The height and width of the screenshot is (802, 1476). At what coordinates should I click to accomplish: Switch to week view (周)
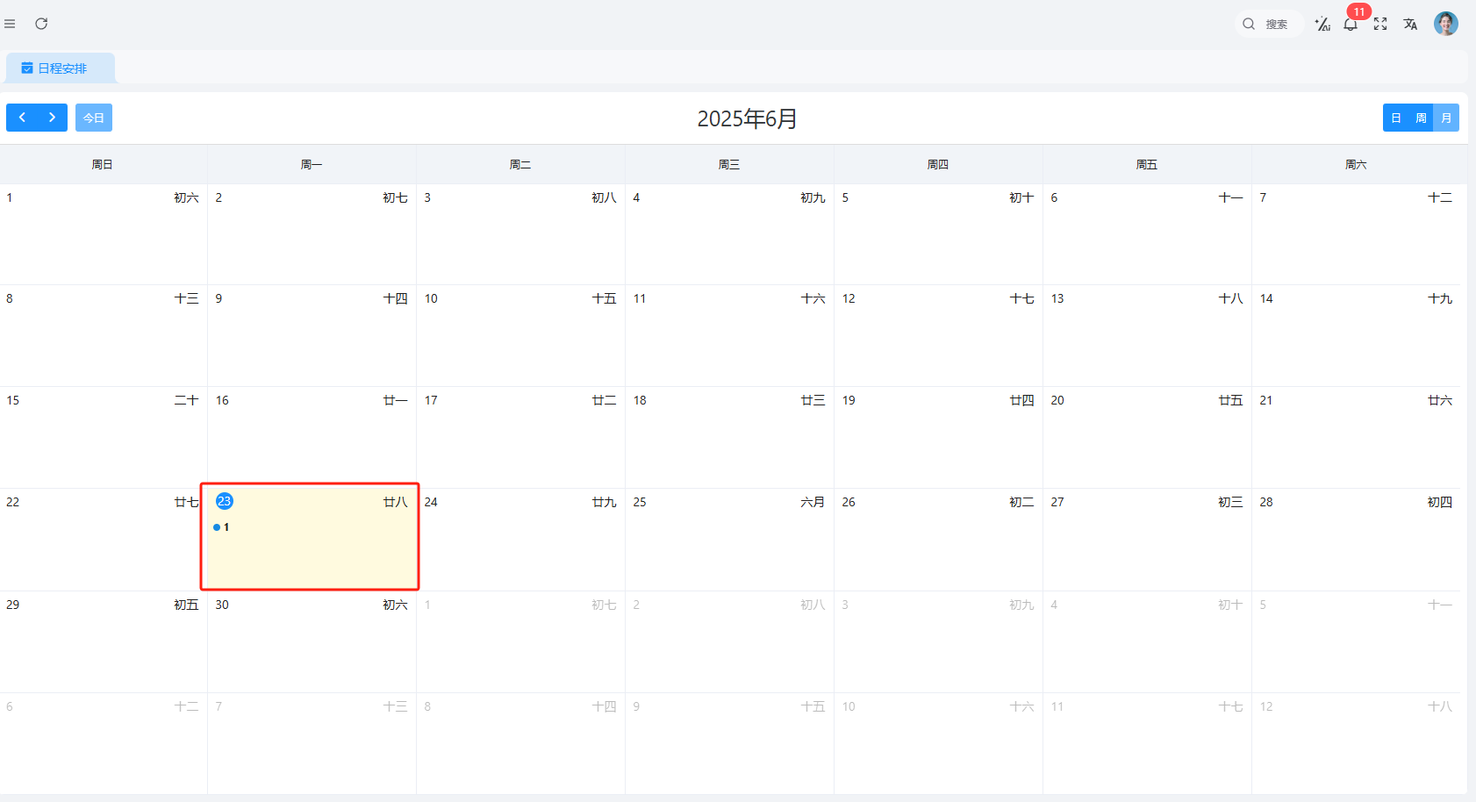[x=1421, y=118]
